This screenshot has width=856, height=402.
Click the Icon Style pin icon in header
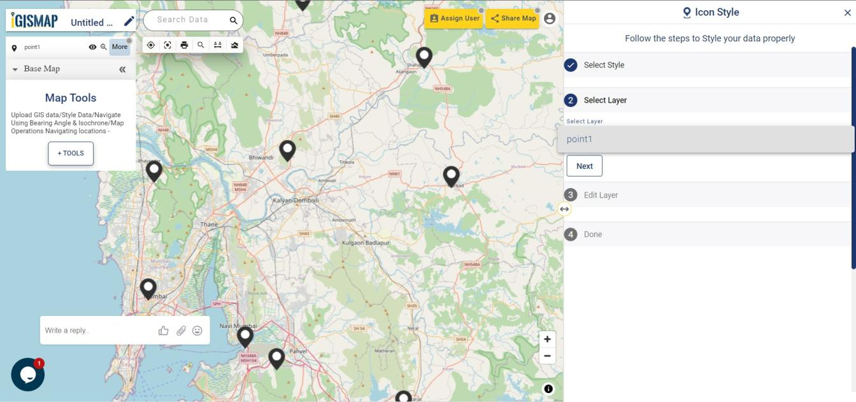(687, 13)
